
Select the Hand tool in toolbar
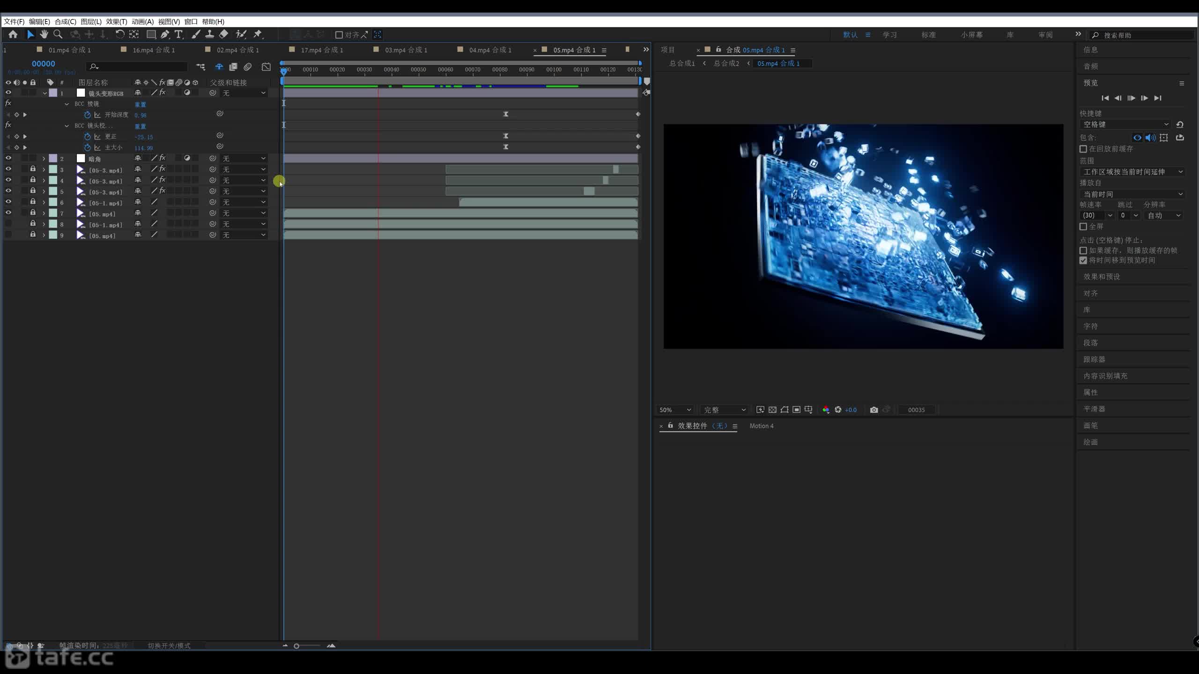[x=44, y=34]
